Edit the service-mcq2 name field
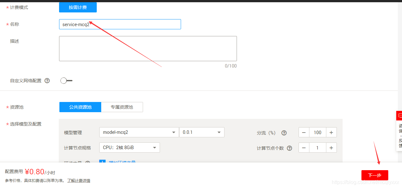 pos(120,24)
